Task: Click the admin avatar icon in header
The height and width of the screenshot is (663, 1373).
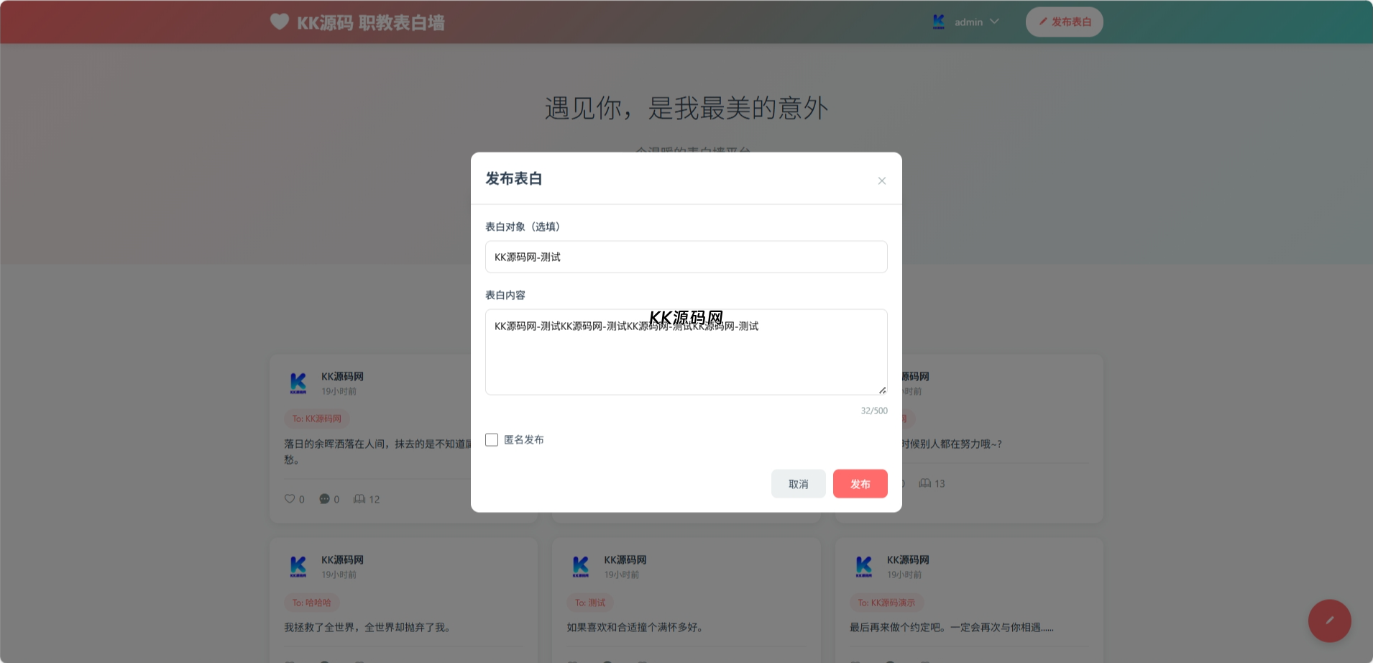Action: click(x=938, y=22)
